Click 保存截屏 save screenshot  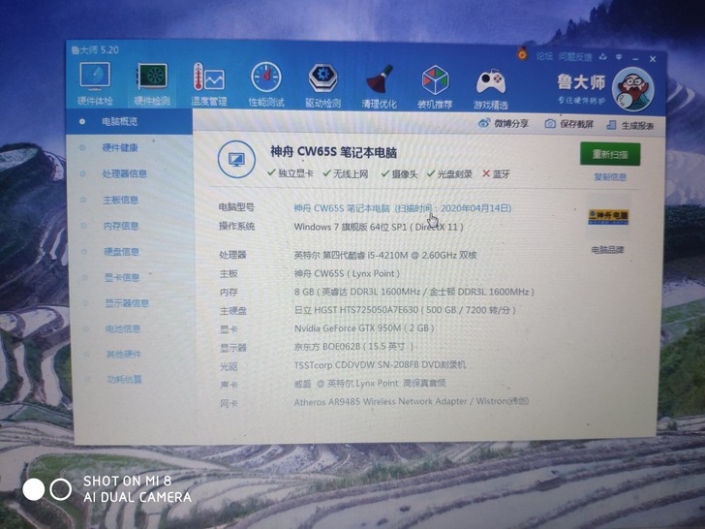pyautogui.click(x=569, y=124)
